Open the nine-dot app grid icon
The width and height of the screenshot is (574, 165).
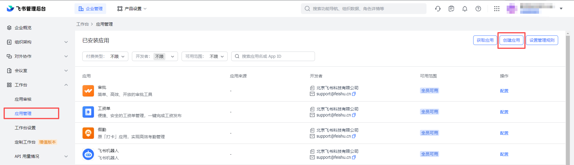[x=497, y=9]
